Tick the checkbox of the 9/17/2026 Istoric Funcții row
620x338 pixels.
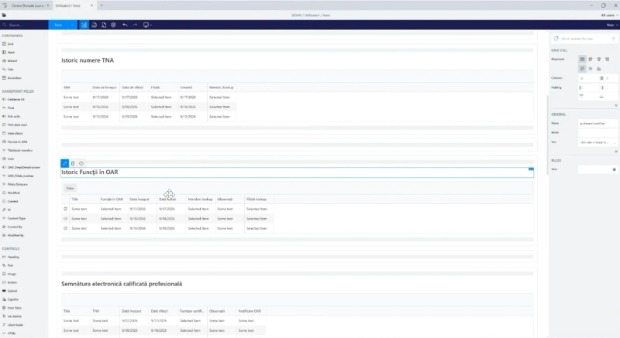(66, 209)
